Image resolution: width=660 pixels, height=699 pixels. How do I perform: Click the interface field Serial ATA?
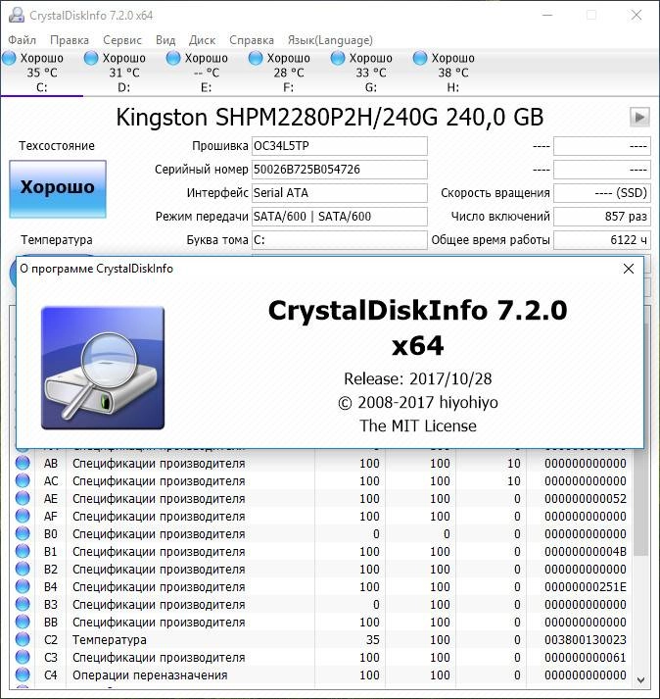[x=340, y=193]
